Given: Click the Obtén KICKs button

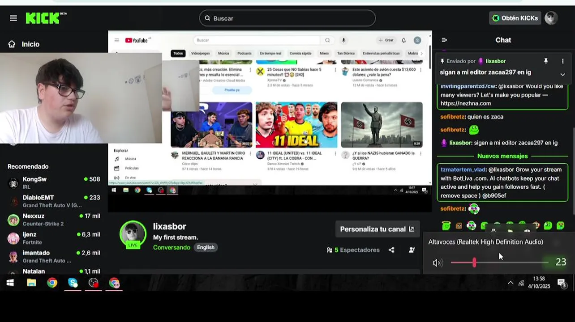Looking at the screenshot, I should (515, 18).
